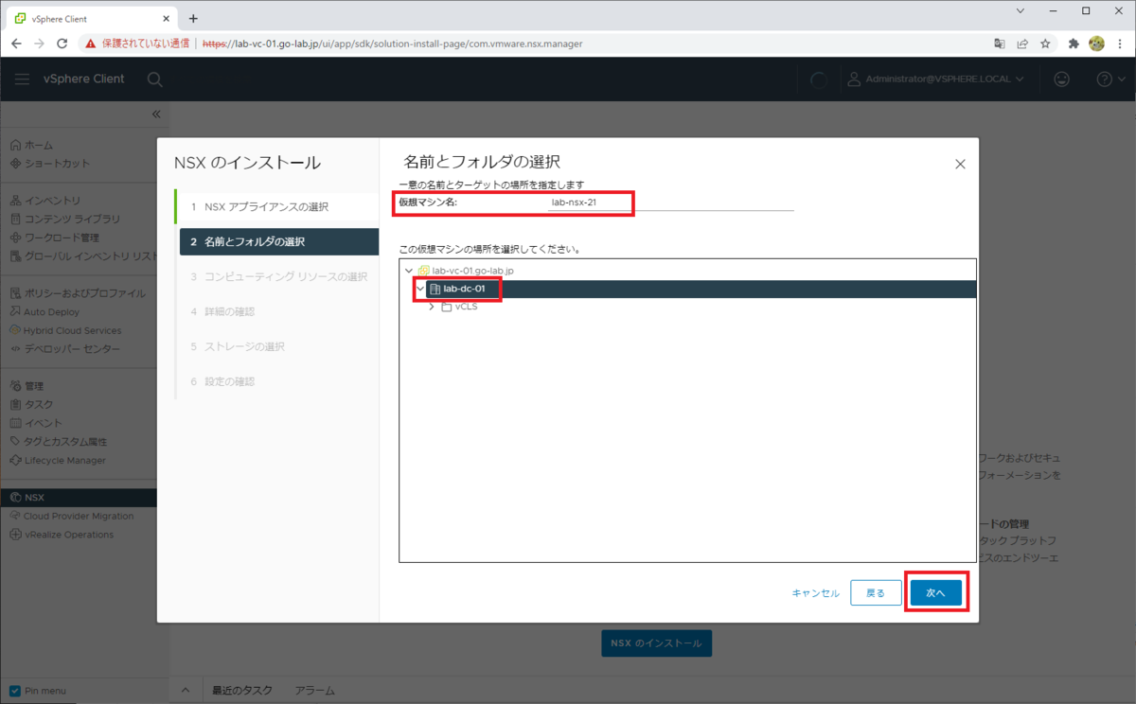1136x704 pixels.
Task: Open ワークロード管理 in sidebar
Action: [54, 238]
